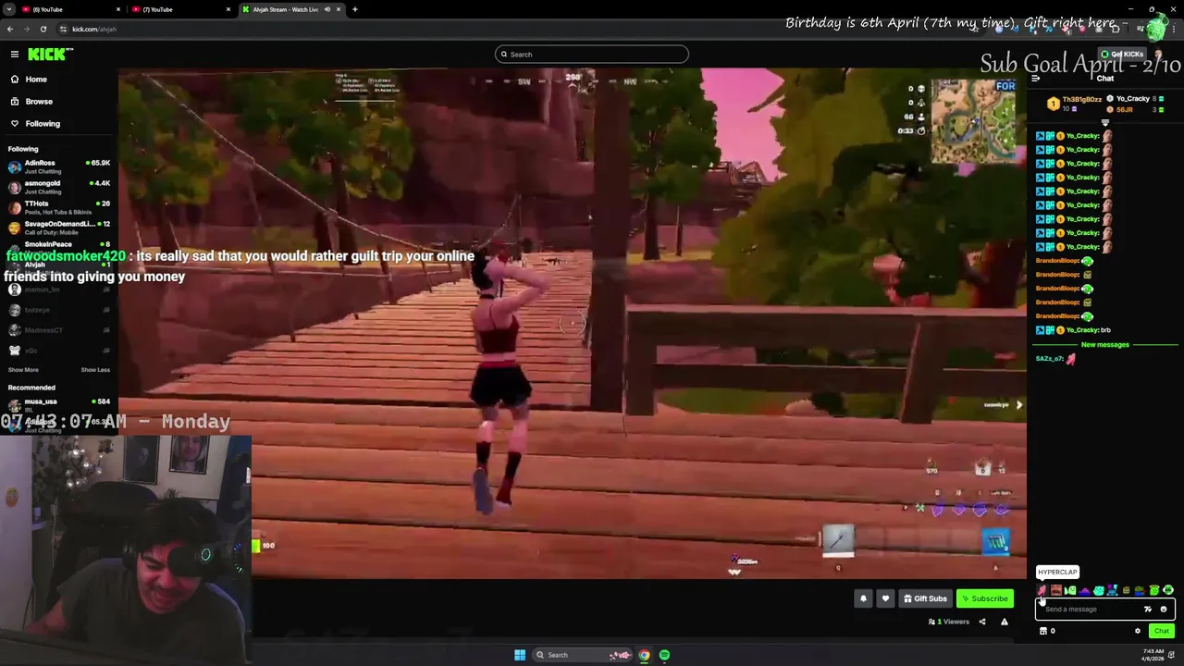Click the green Subscribe button
The height and width of the screenshot is (666, 1184).
985,598
